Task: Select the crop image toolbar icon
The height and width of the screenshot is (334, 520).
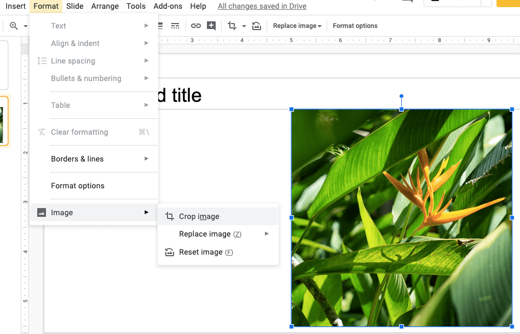Action: 232,26
